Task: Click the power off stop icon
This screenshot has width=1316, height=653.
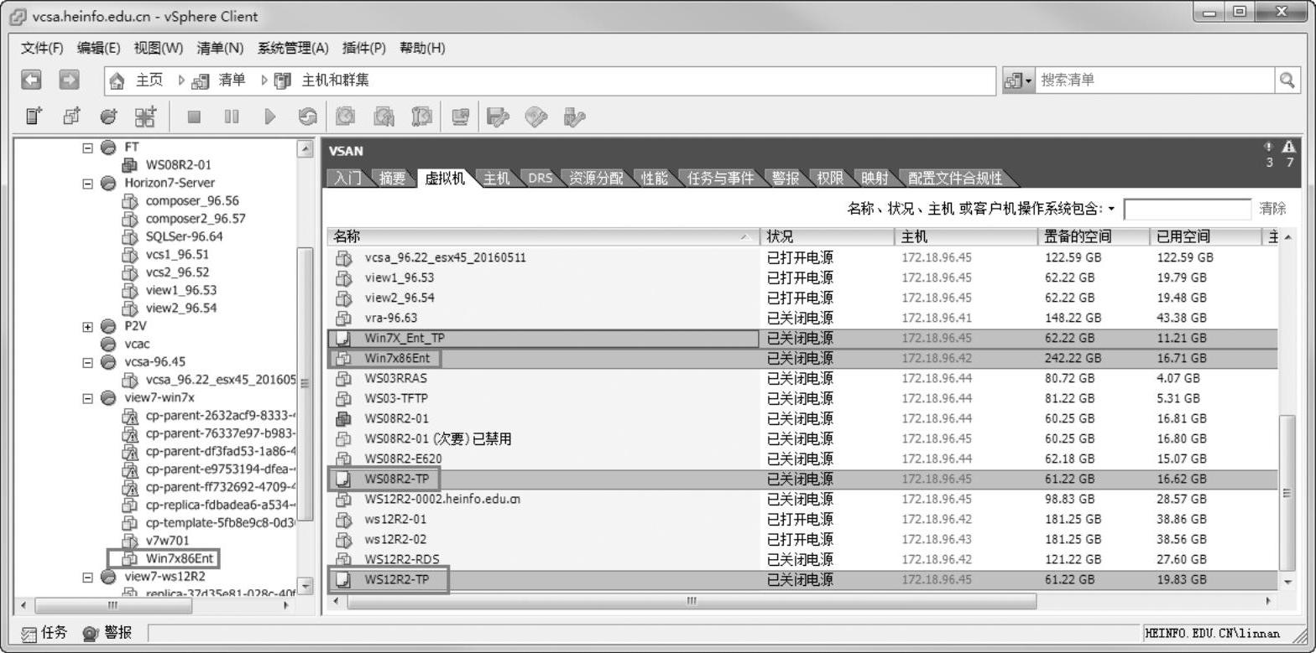Action: [194, 117]
